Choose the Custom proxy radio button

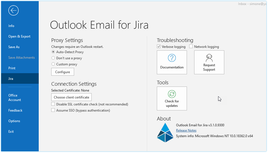click(53, 64)
